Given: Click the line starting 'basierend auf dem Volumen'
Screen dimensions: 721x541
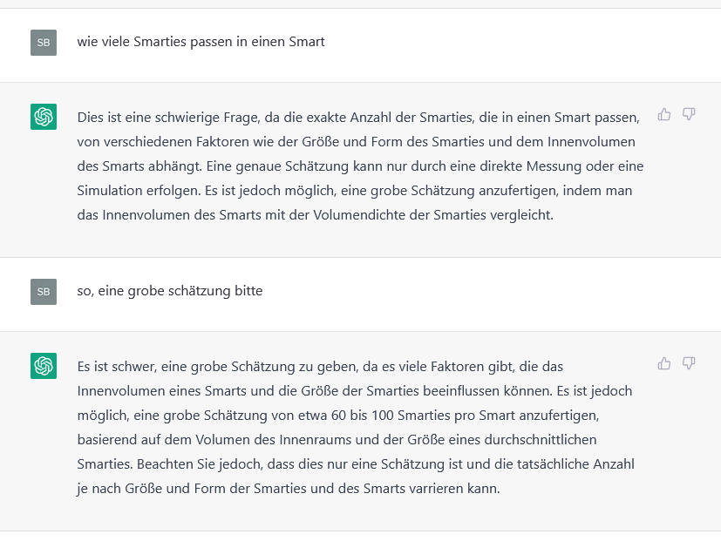Looking at the screenshot, I should pyautogui.click(x=337, y=440).
